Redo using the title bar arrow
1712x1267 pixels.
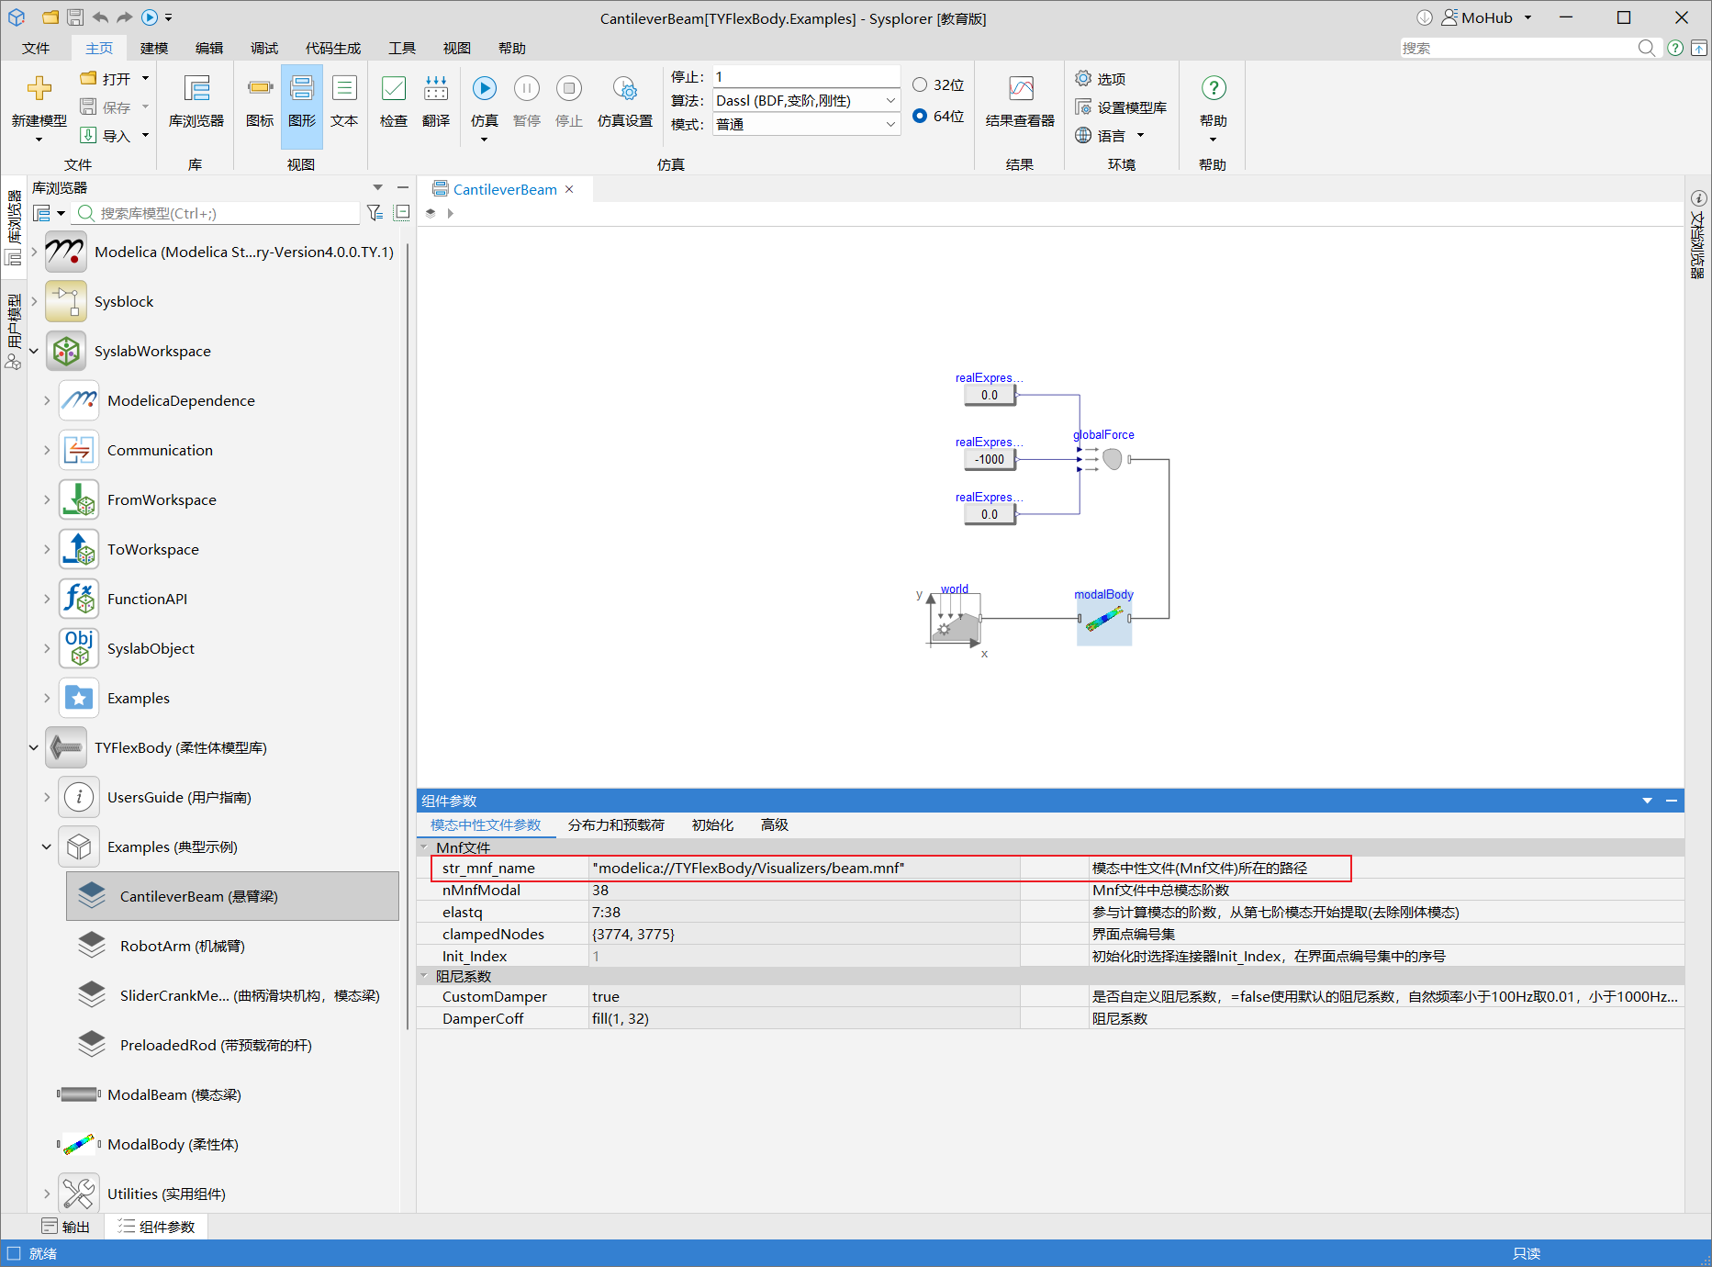[124, 17]
